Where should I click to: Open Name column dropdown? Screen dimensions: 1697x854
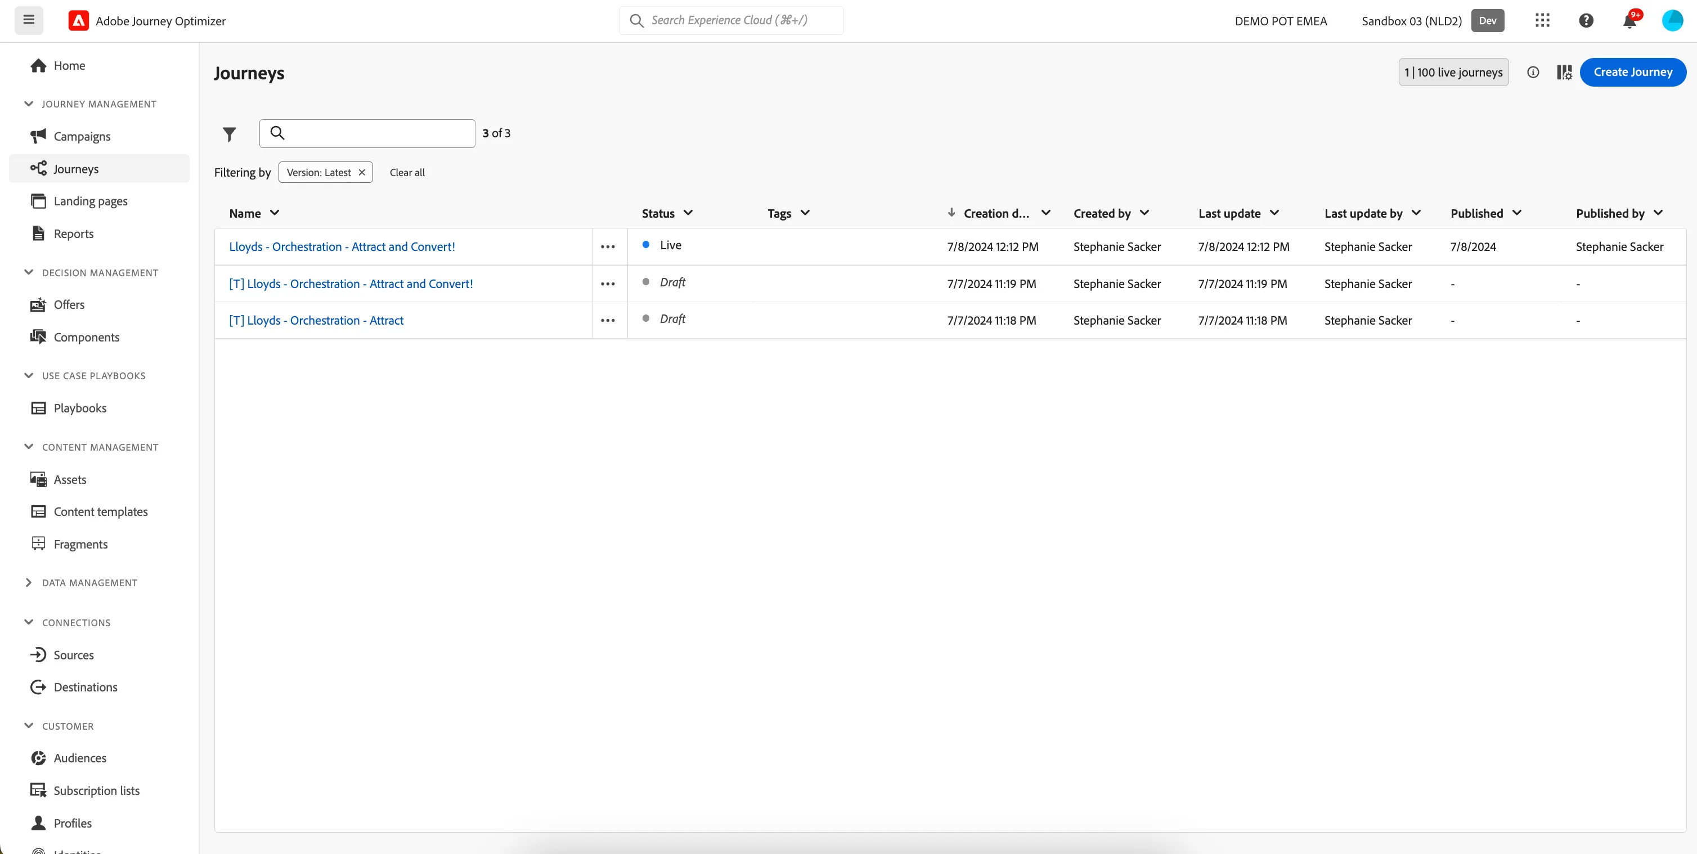click(275, 213)
